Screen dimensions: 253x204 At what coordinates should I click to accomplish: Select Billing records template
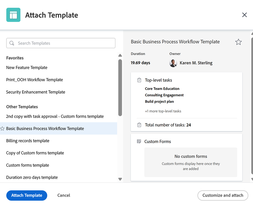[28, 141]
